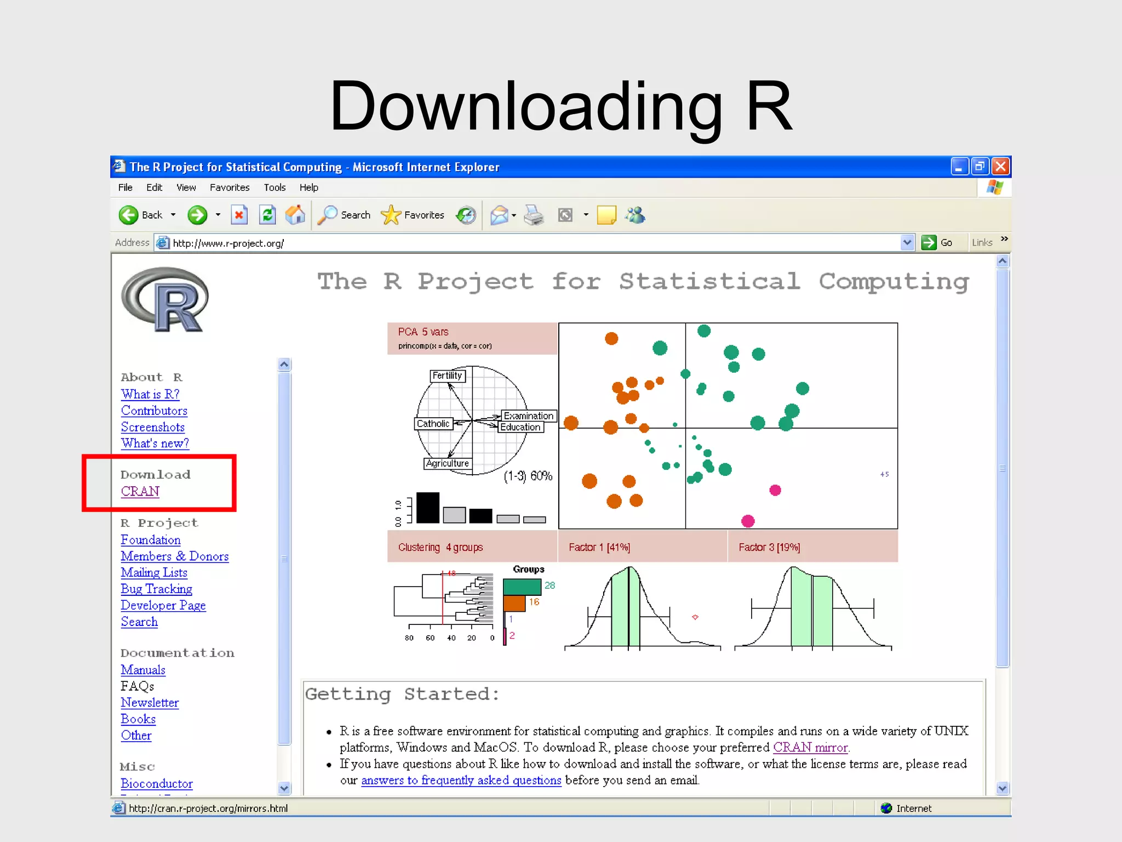
Task: Open the Members & Donors link
Action: tap(175, 556)
